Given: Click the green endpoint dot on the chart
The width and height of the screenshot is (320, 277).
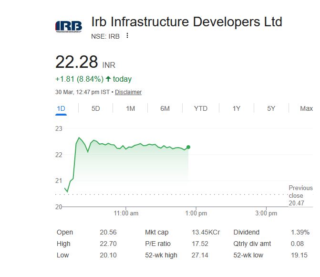Looking at the screenshot, I should [188, 147].
